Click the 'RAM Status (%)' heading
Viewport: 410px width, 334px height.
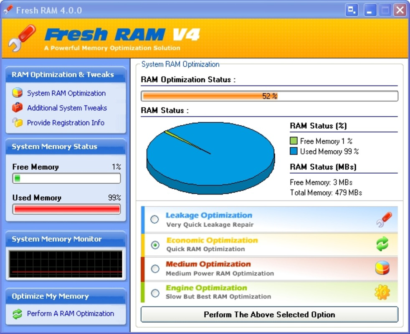click(x=319, y=126)
